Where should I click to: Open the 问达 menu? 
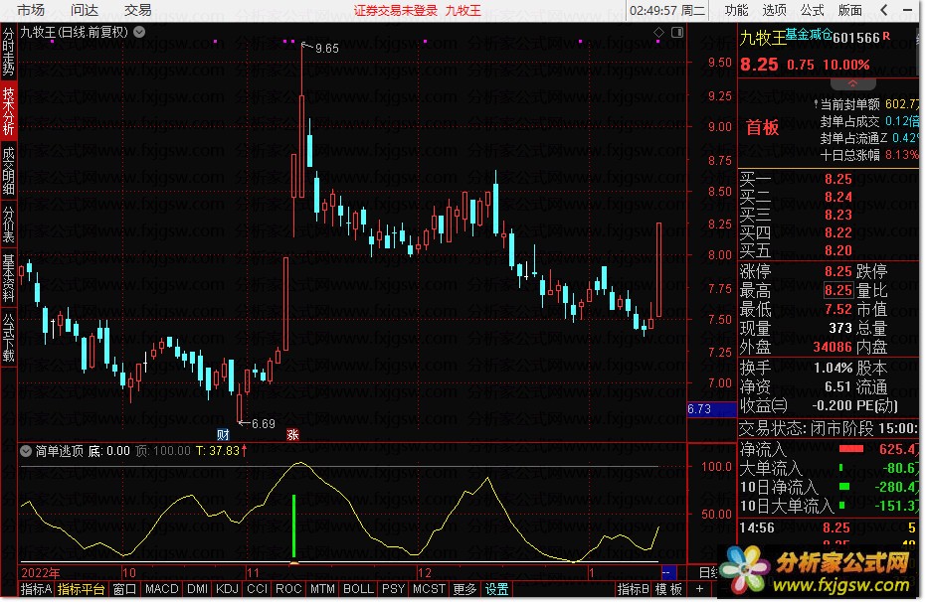tap(85, 10)
